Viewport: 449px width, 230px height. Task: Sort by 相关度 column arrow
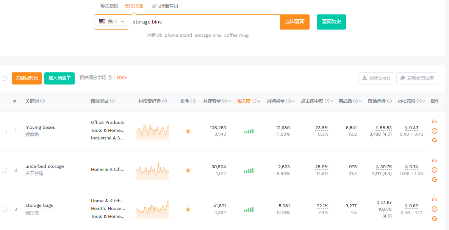(259, 102)
